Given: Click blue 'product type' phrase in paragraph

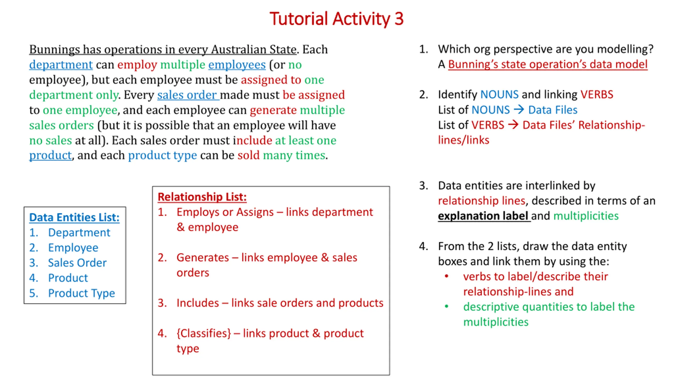Looking at the screenshot, I should pos(162,156).
